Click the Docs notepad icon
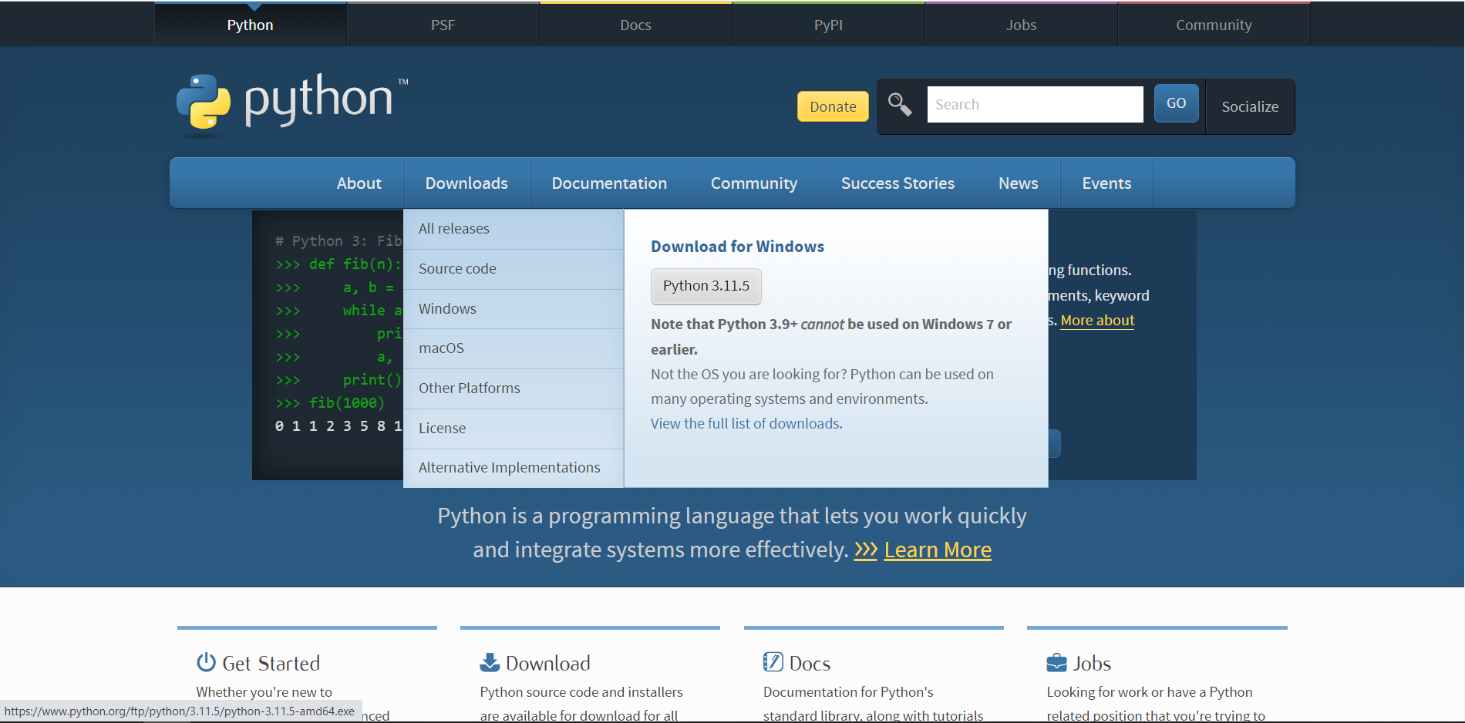1465x723 pixels. click(x=773, y=662)
